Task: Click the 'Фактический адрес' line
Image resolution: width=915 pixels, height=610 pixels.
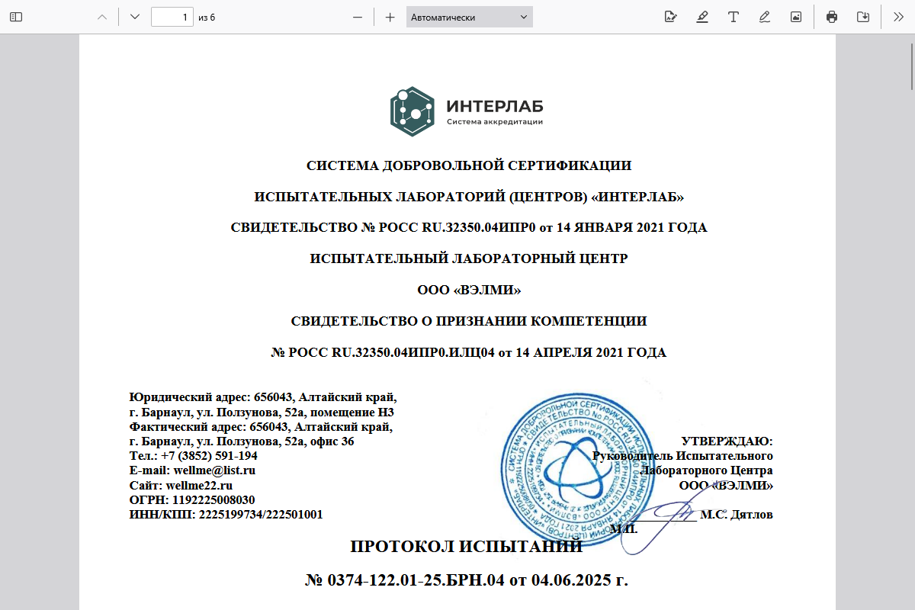Action: pyautogui.click(x=262, y=427)
